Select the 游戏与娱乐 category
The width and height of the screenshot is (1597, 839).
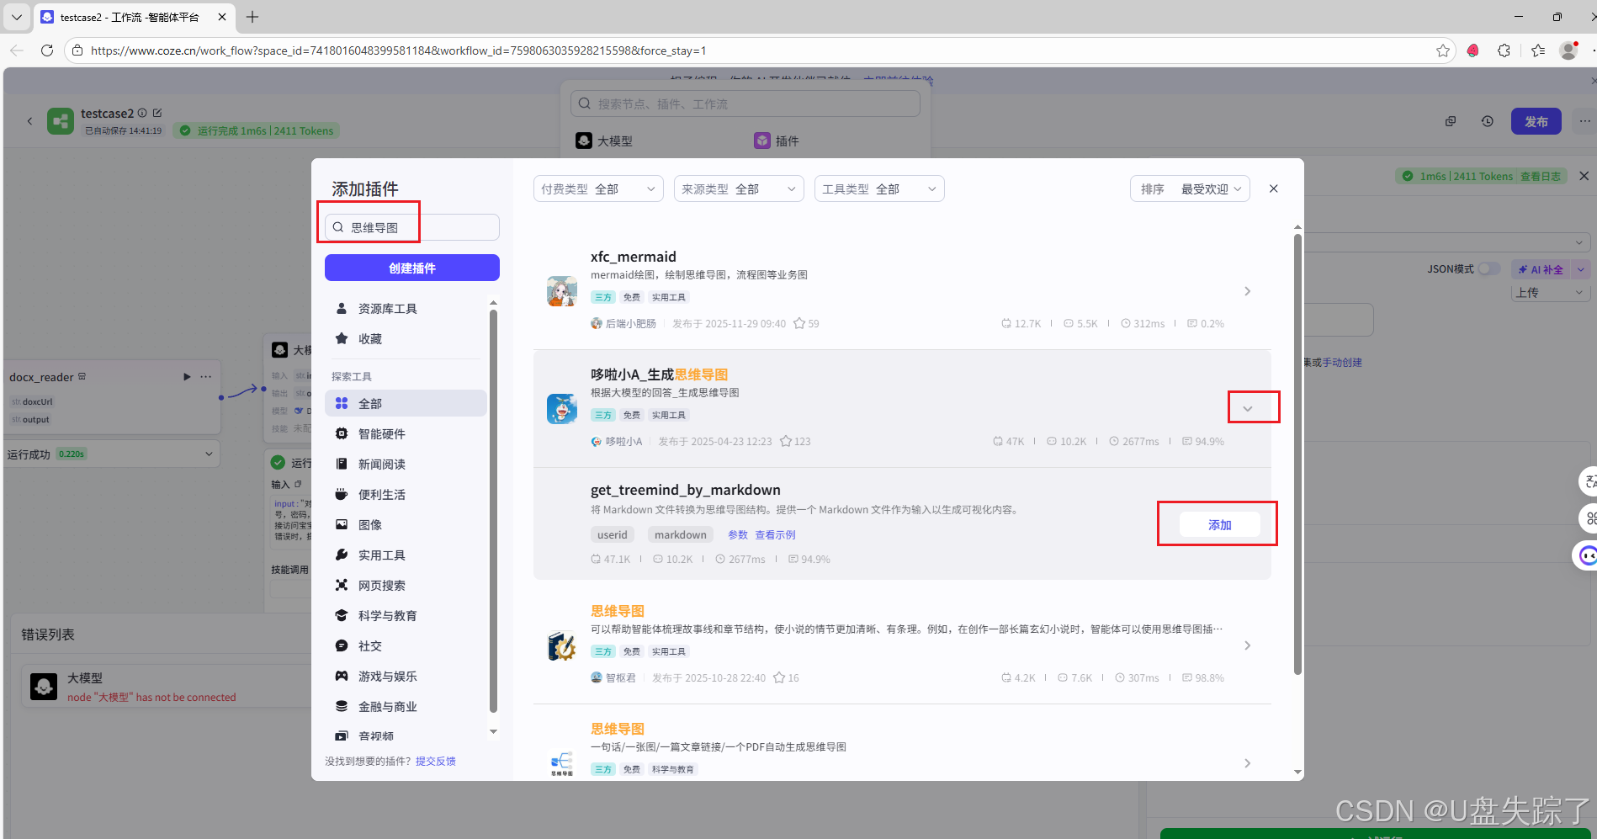406,676
